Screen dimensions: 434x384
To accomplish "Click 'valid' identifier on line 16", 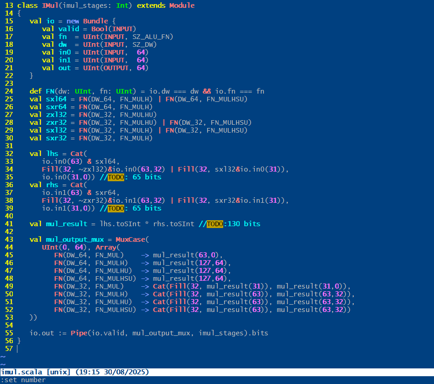I will tap(69, 29).
